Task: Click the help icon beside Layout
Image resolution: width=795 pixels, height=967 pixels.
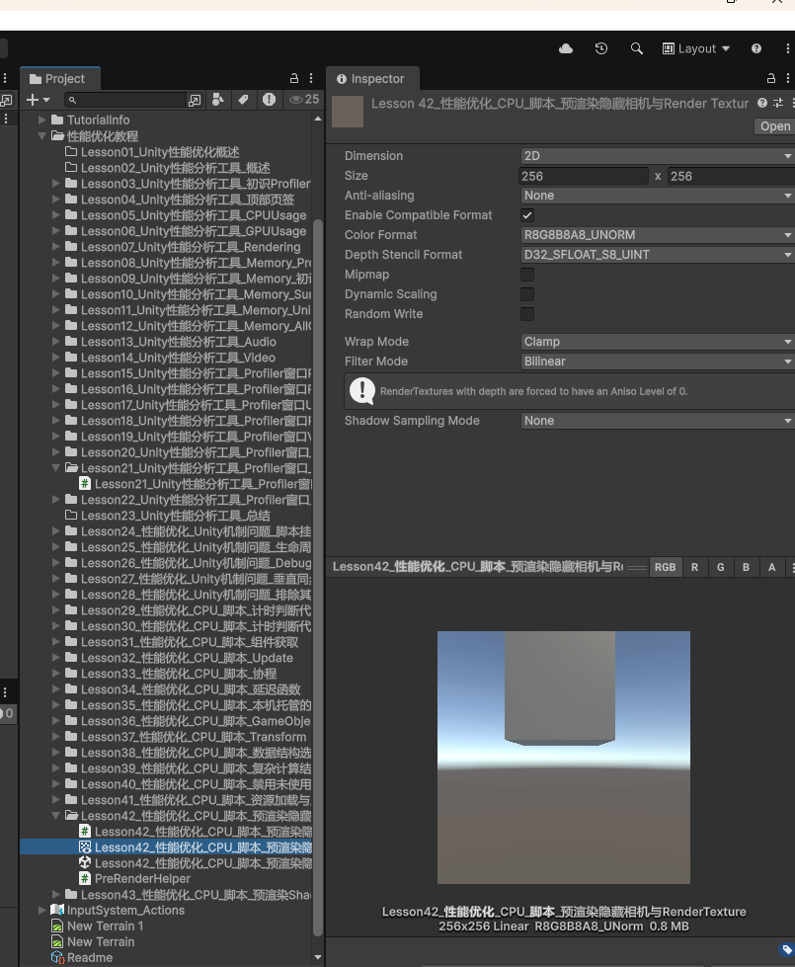Action: click(x=756, y=48)
